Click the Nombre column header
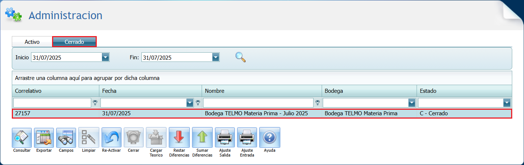 pos(261,91)
